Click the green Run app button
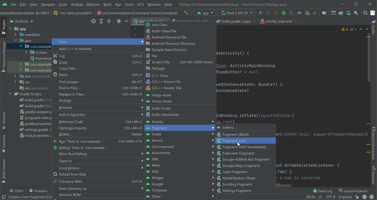The image size is (377, 200). coord(260,13)
